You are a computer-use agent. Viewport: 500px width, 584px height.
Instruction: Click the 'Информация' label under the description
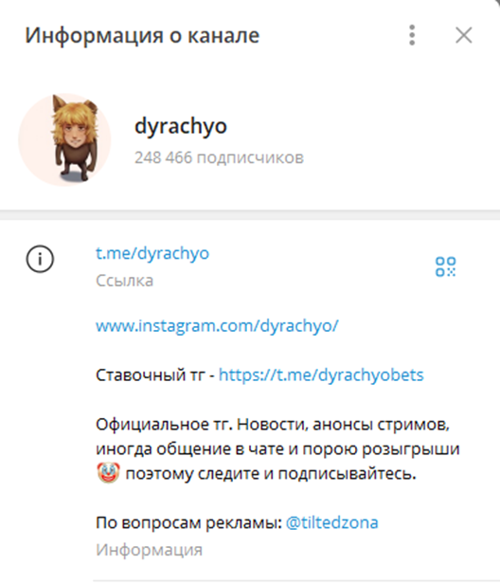(149, 550)
